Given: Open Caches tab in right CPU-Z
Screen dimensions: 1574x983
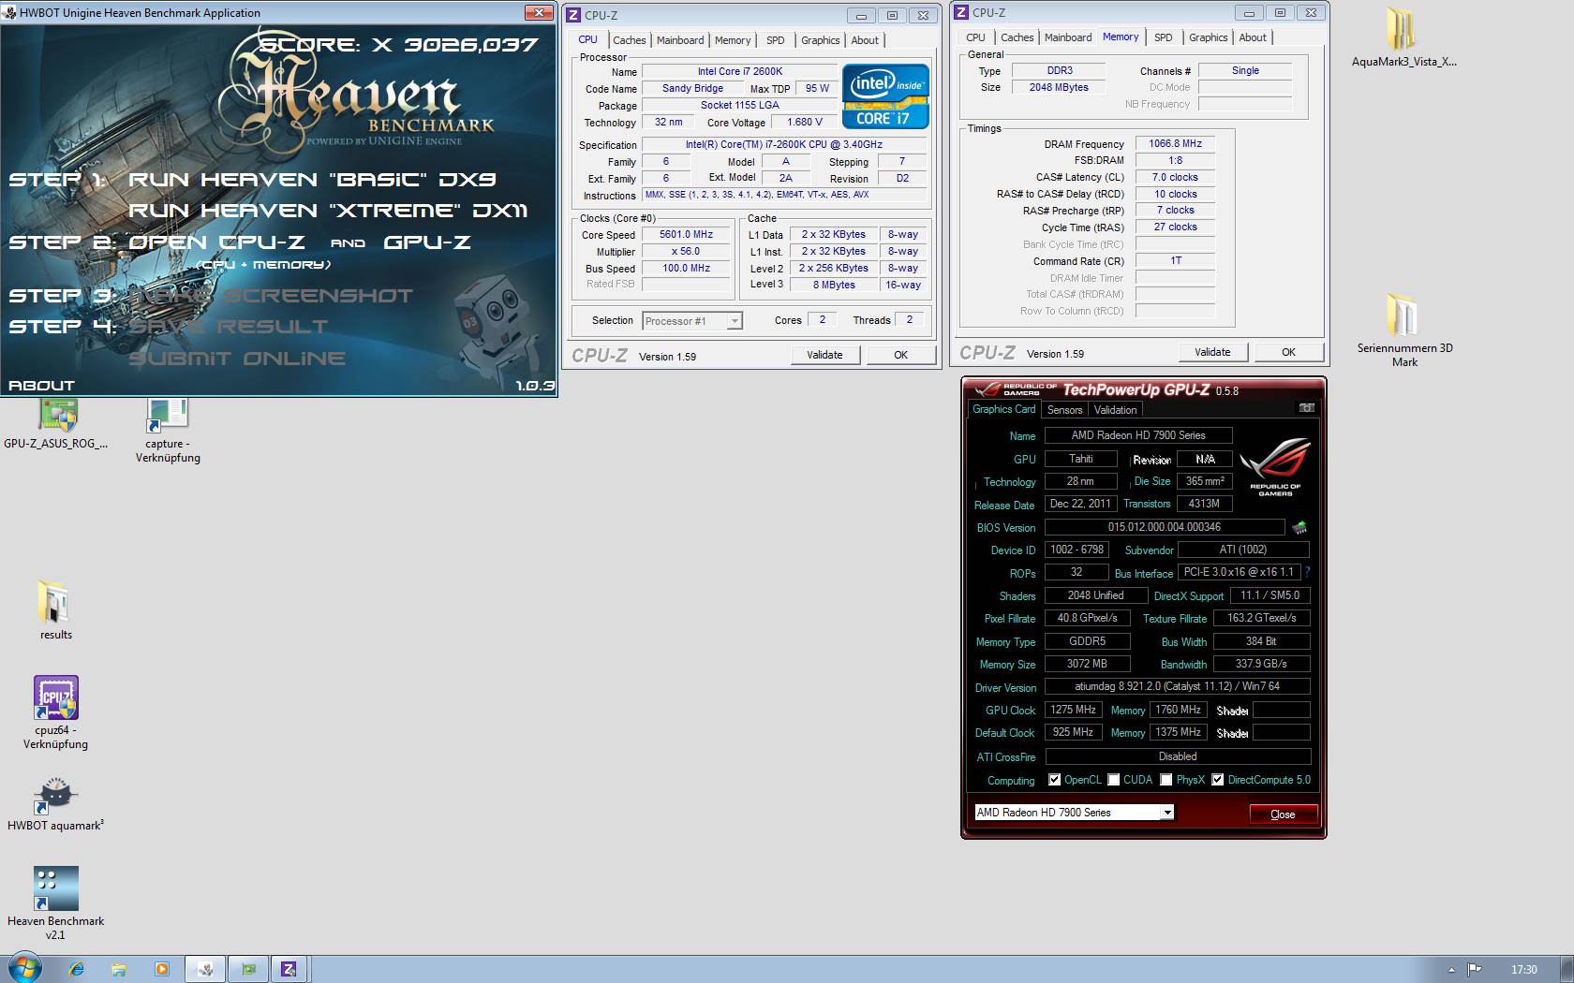Looking at the screenshot, I should point(1017,37).
